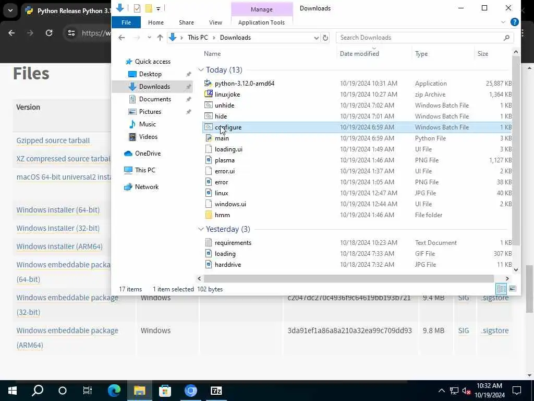
Task: Collapse the Yesterday (3) group
Action: point(201,229)
